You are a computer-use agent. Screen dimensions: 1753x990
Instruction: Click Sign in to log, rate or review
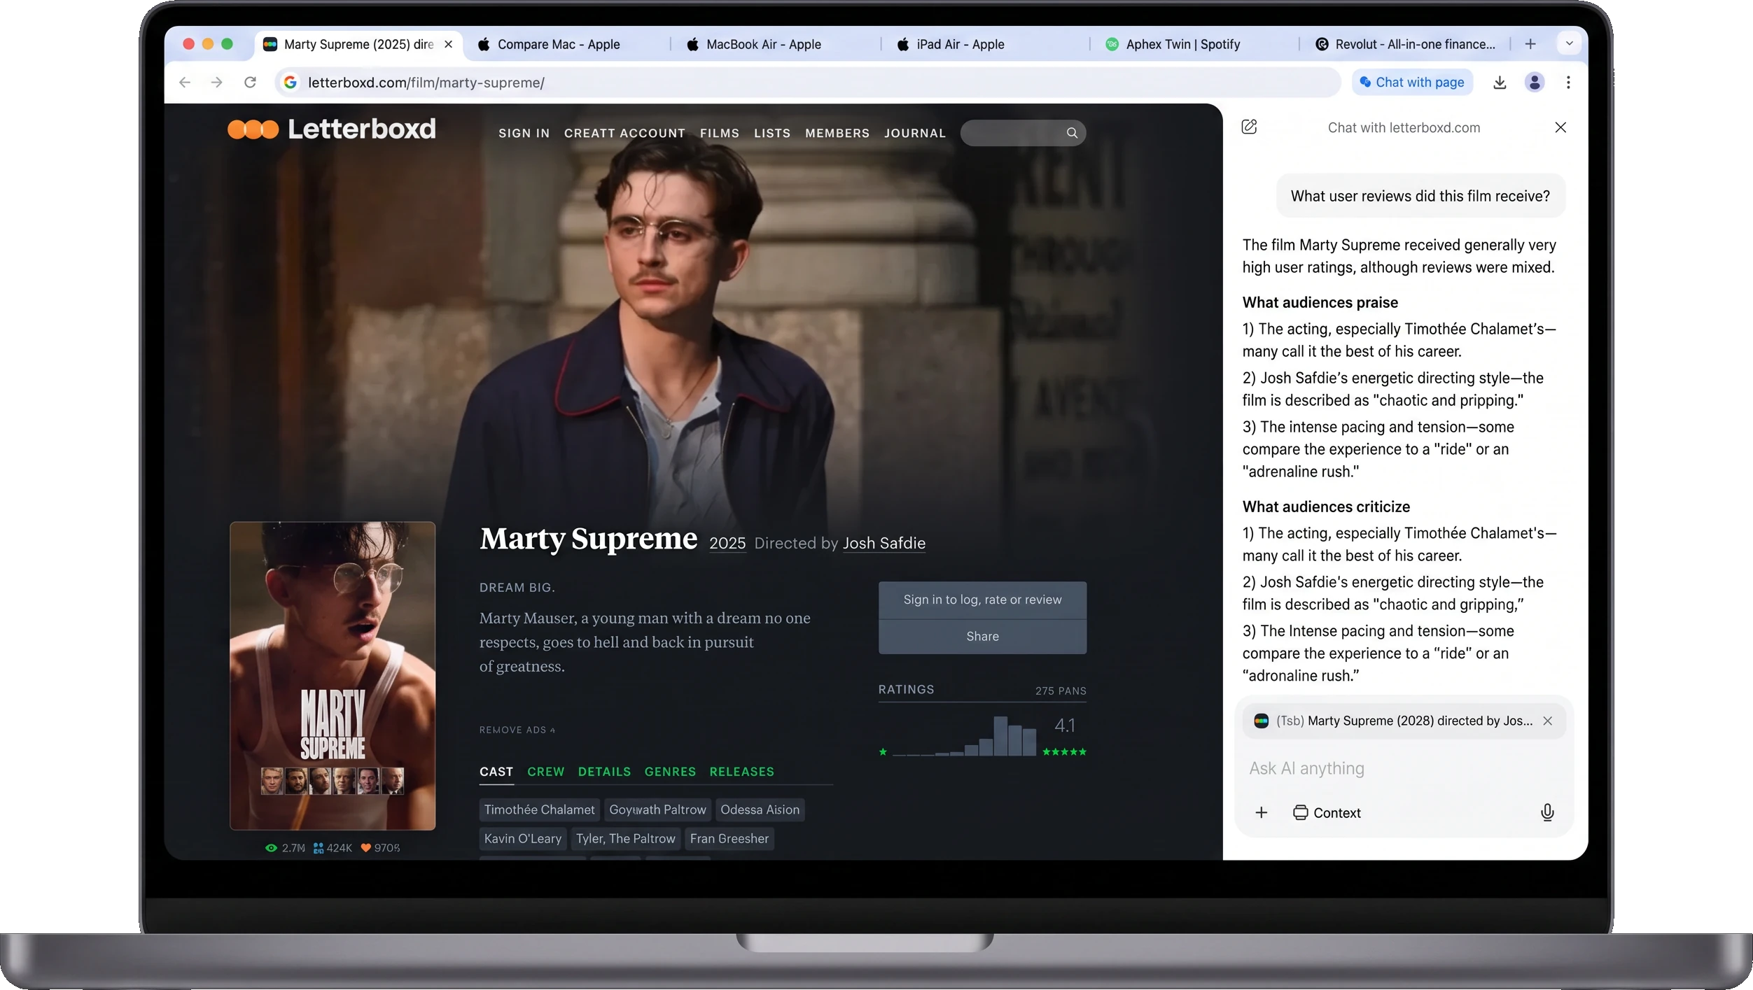[x=982, y=600]
